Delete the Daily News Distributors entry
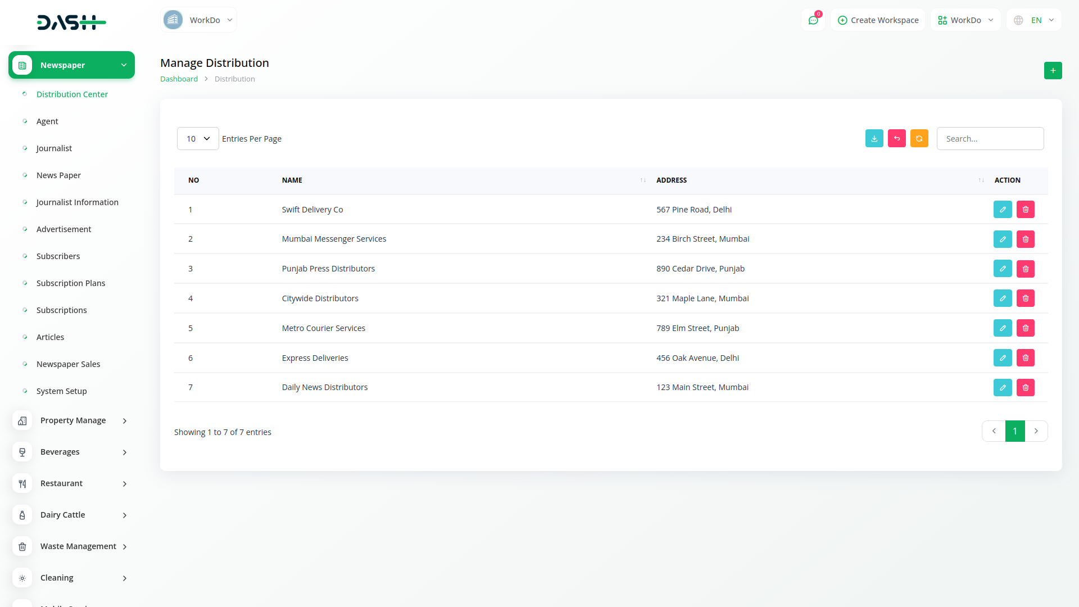This screenshot has height=607, width=1079. point(1025,387)
